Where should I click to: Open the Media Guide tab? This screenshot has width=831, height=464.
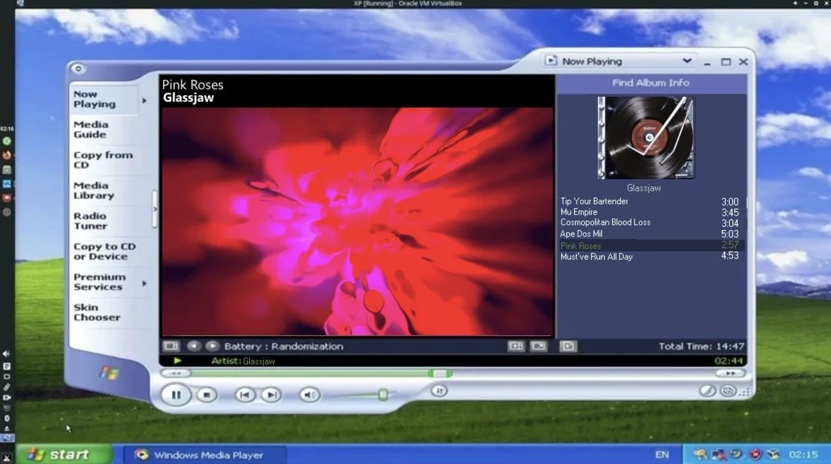(x=91, y=130)
